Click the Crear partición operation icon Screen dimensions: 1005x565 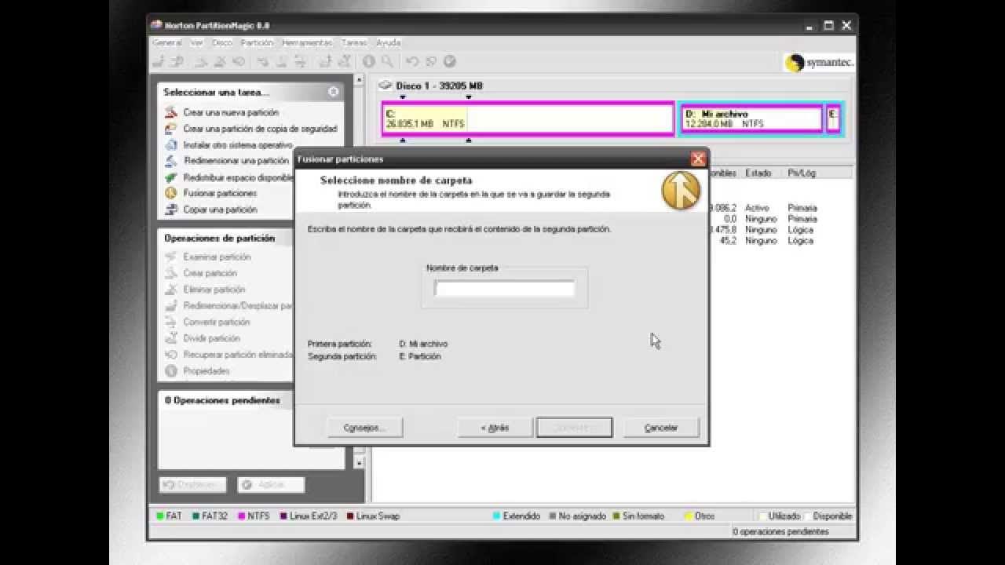pyautogui.click(x=171, y=273)
